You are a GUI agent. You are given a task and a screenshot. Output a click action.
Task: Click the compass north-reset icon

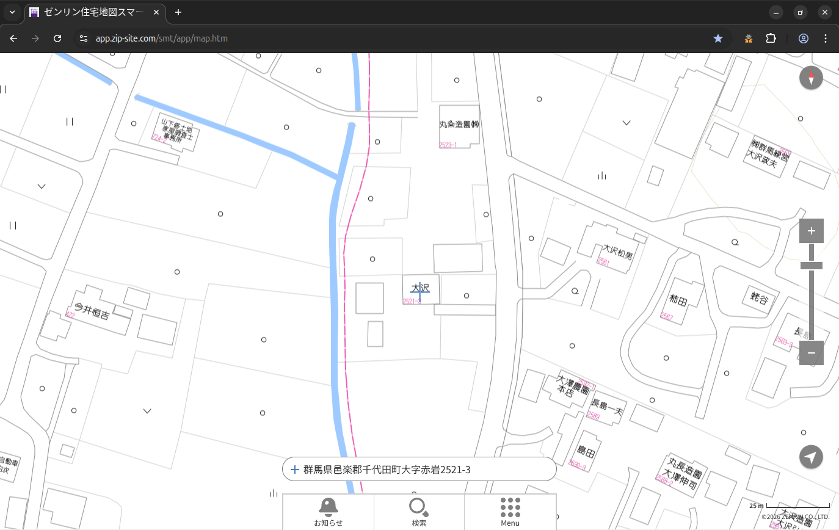pyautogui.click(x=811, y=78)
